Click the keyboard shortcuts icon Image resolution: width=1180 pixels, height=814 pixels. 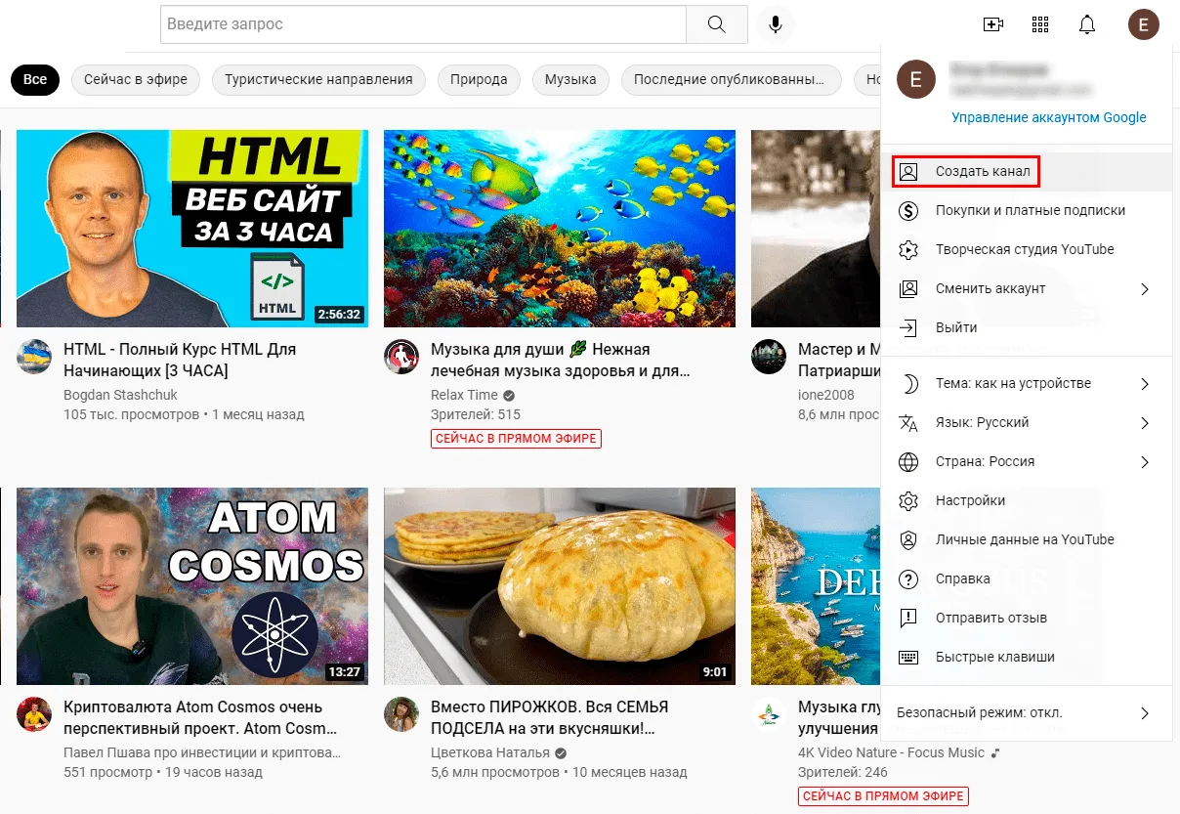[x=908, y=657]
